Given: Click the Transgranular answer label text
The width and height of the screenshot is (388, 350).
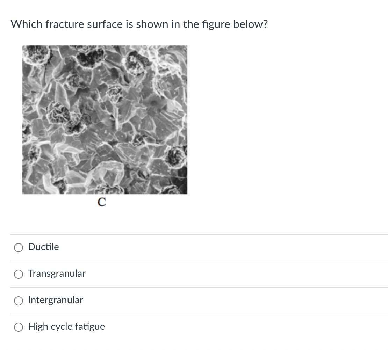Looking at the screenshot, I should click(57, 273).
